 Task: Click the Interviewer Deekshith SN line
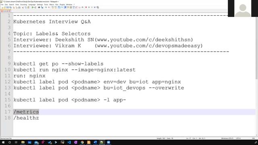click(103, 40)
